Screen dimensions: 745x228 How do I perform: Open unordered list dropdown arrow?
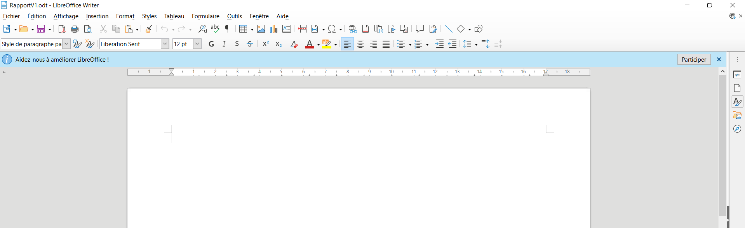410,44
